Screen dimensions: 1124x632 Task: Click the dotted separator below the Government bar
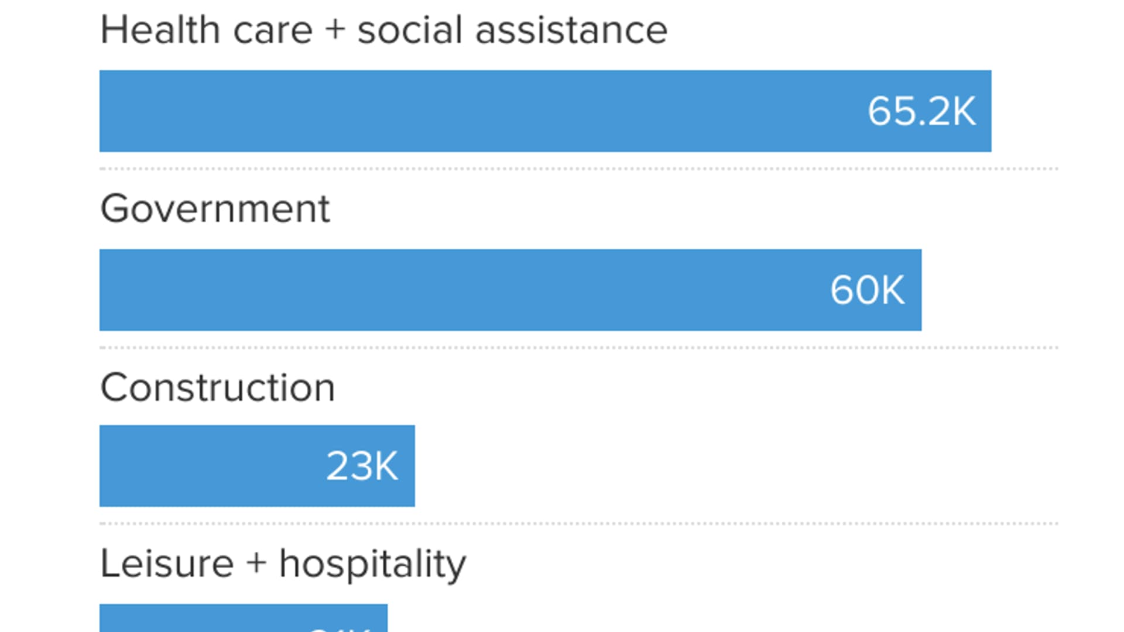click(x=578, y=348)
